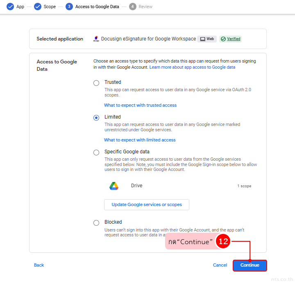Click the Google Drive icon
The image size is (295, 283).
[x=114, y=186]
